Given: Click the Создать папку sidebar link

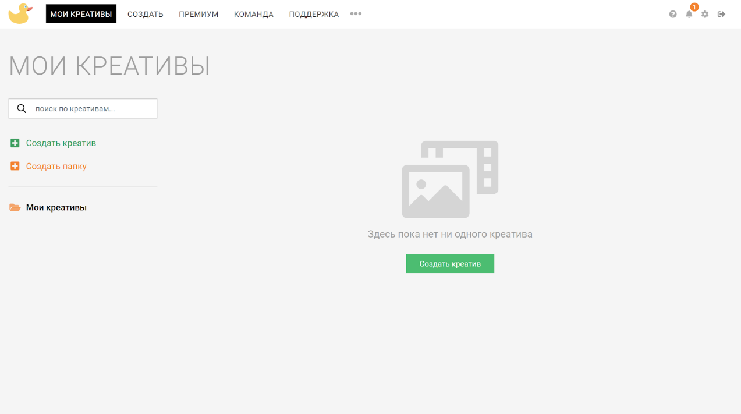Looking at the screenshot, I should (x=56, y=167).
